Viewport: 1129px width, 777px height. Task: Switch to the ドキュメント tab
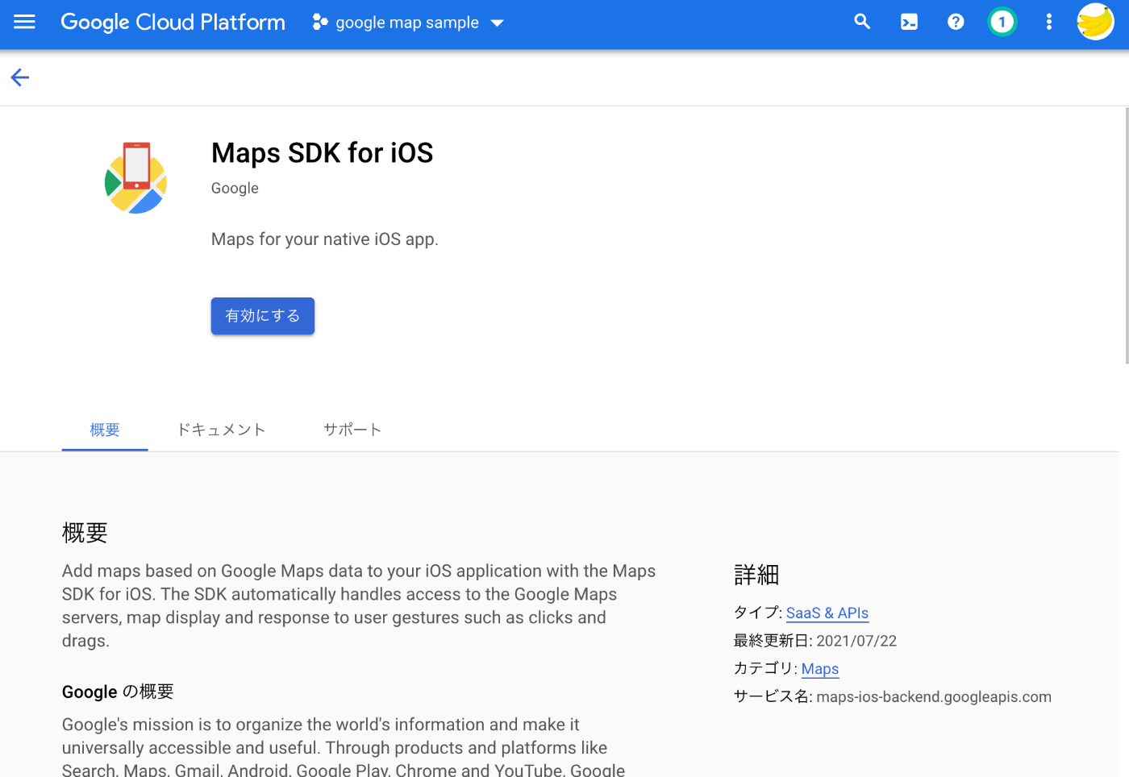coord(221,430)
